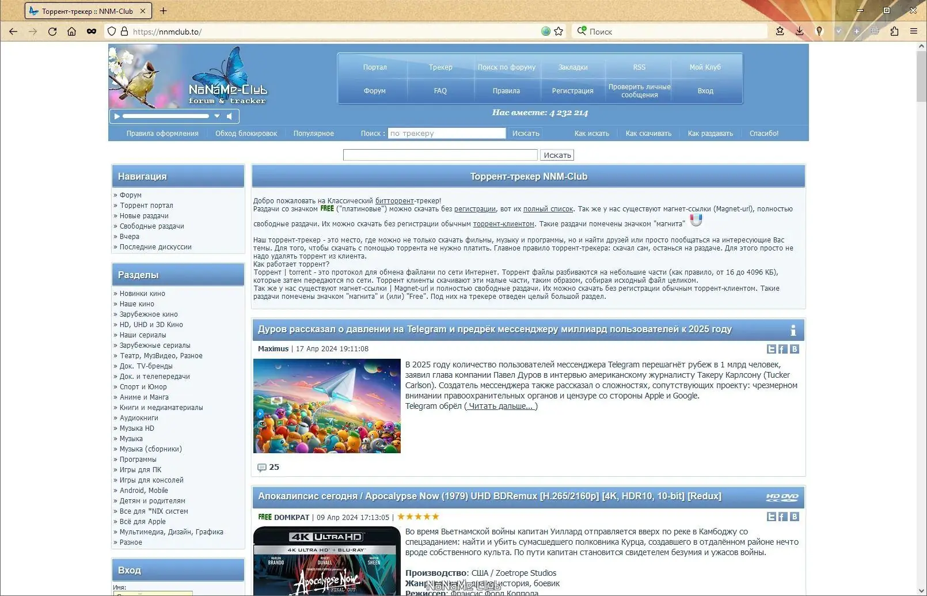927x596 pixels.
Task: Share the Durov article on VKontakte
Action: click(x=795, y=349)
